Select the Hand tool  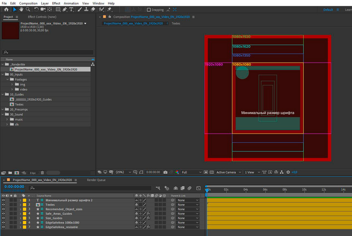[21, 10]
